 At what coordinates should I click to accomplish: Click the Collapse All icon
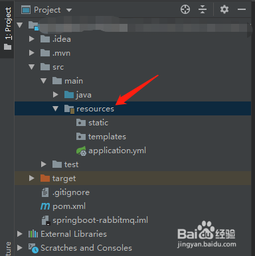pyautogui.click(x=203, y=9)
